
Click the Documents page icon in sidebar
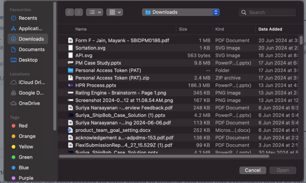click(13, 49)
